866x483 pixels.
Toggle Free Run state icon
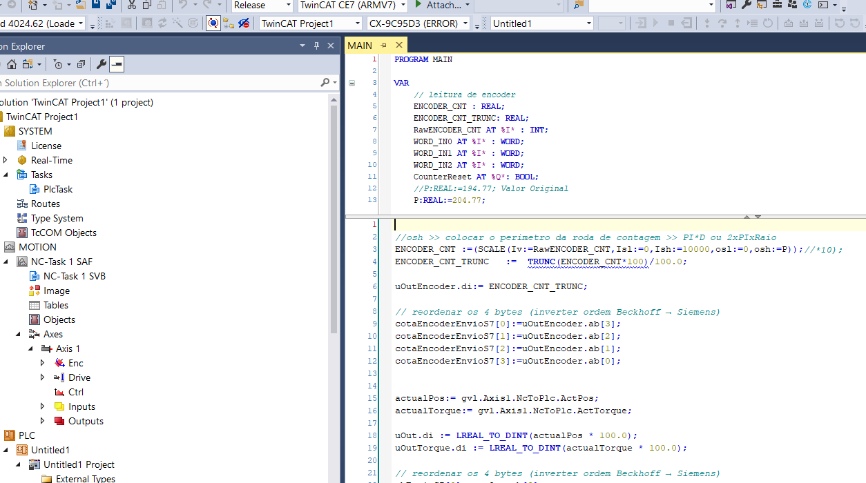click(193, 23)
